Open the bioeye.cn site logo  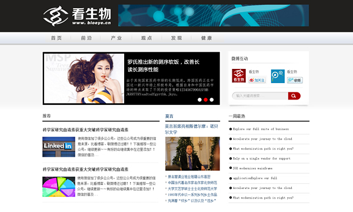pos(77,16)
